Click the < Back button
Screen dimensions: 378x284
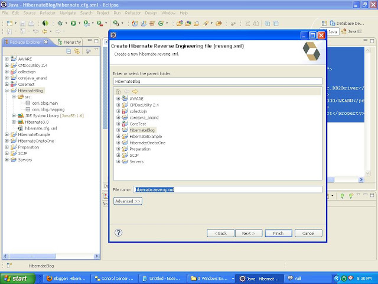(x=220, y=233)
